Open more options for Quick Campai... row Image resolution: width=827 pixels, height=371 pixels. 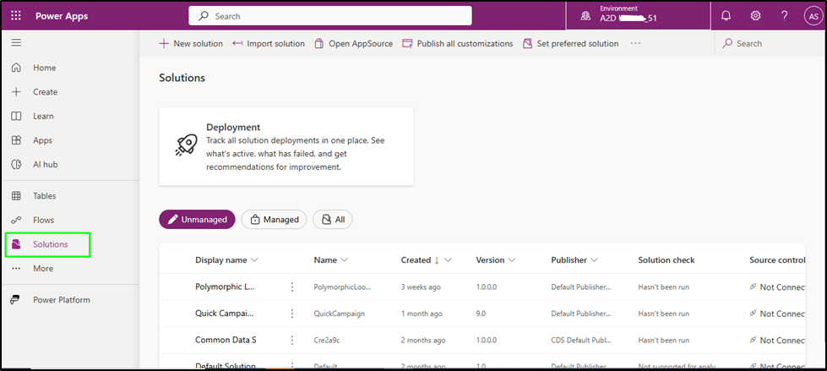(292, 314)
